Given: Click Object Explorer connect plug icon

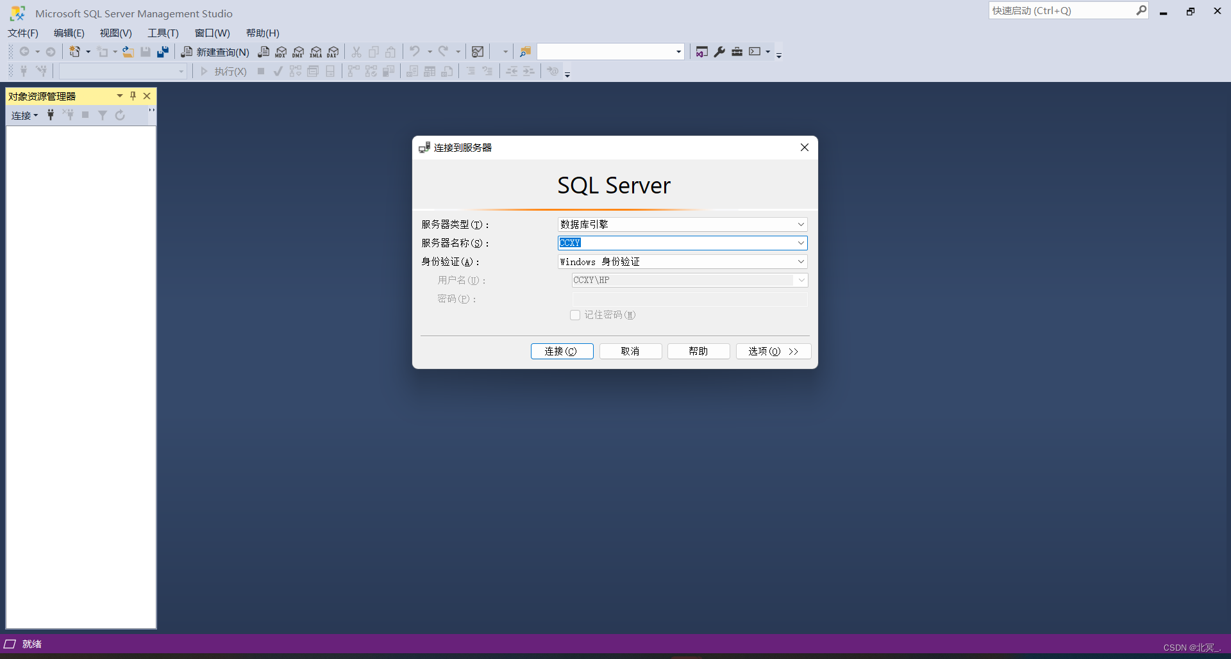Looking at the screenshot, I should click(51, 115).
